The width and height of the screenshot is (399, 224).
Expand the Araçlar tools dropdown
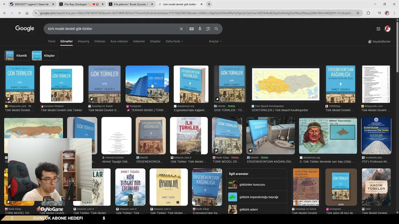[215, 41]
